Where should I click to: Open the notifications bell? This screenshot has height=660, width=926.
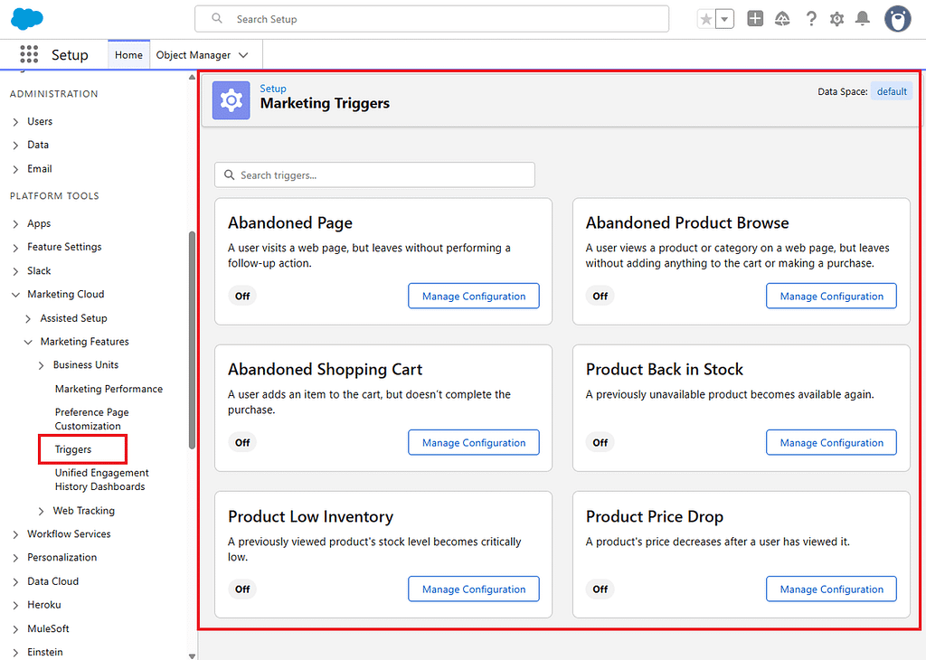pos(863,19)
